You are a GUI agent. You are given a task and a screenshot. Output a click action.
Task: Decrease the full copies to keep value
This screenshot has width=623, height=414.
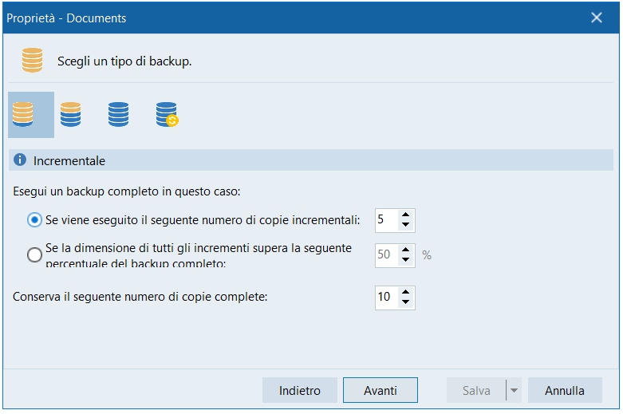[406, 302]
